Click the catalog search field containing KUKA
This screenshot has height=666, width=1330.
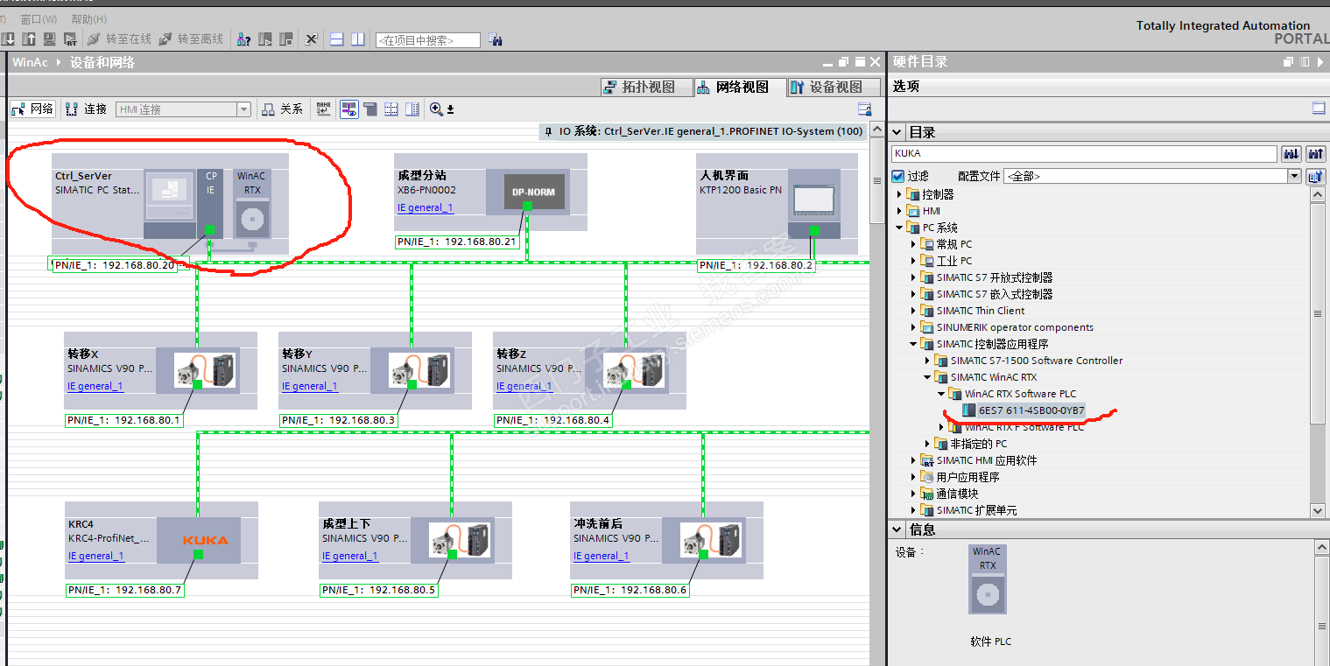[1085, 154]
